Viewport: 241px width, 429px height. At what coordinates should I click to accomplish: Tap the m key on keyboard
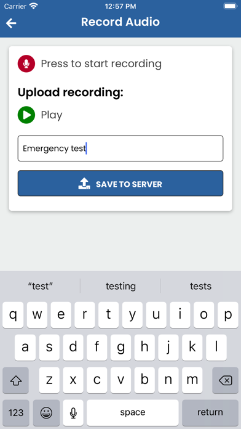[192, 380]
